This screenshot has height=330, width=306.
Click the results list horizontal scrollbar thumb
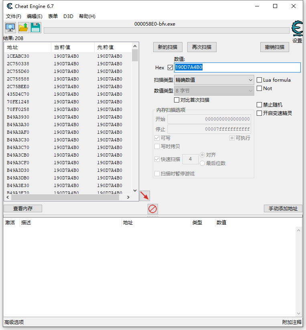coord(65,197)
